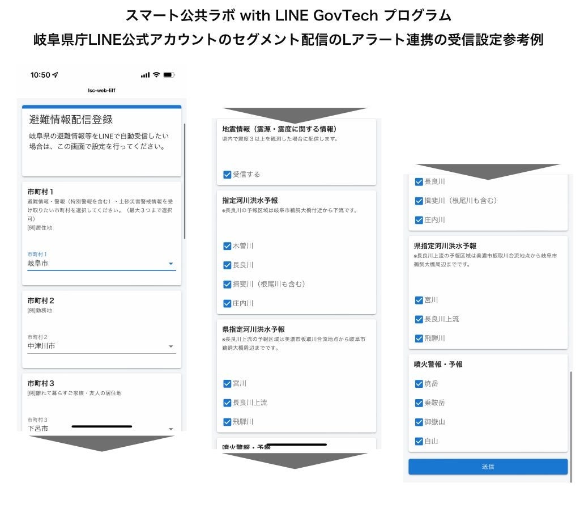Open the 市町村3 dropdown showing 下呂市

click(102, 428)
